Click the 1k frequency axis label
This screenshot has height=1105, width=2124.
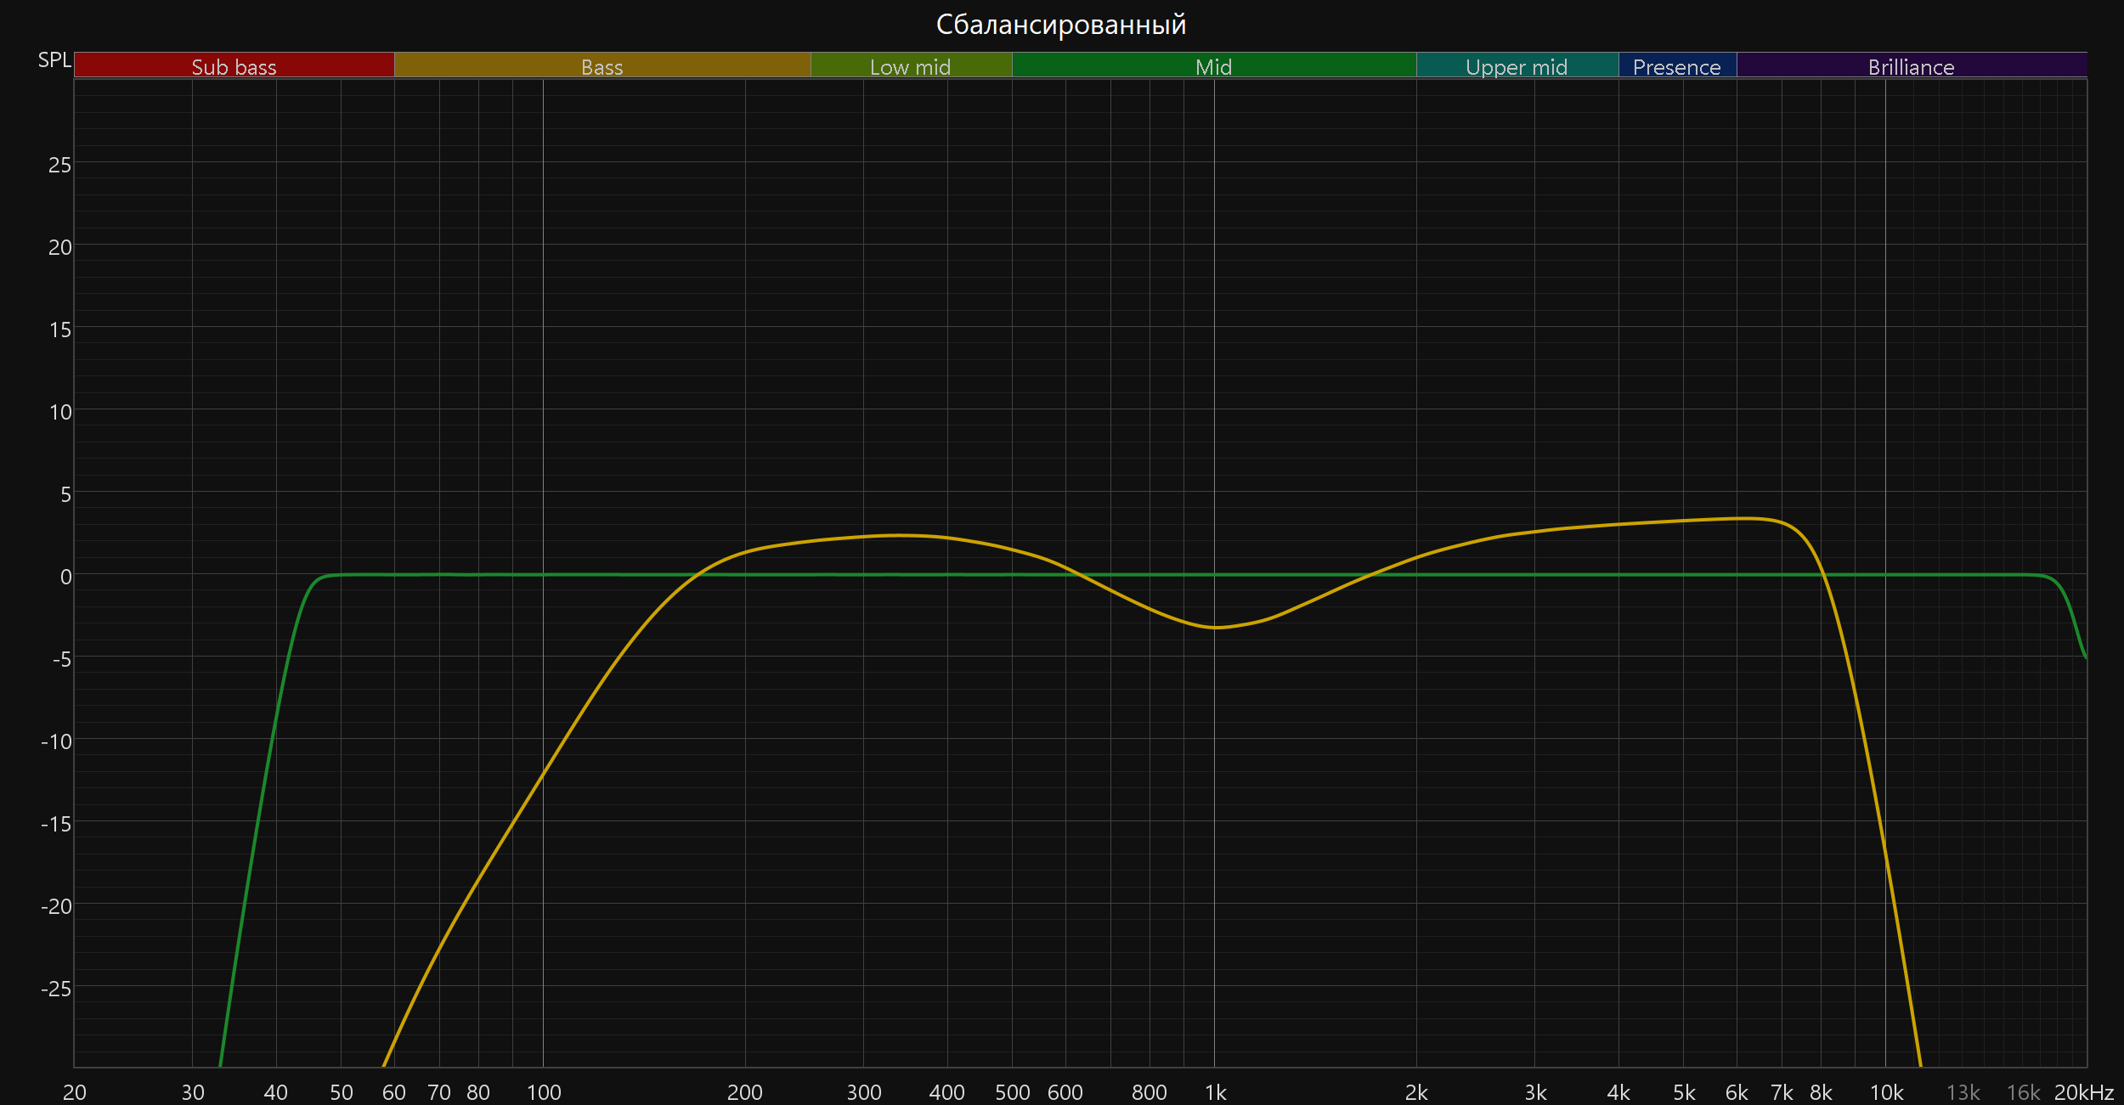(x=1215, y=1092)
